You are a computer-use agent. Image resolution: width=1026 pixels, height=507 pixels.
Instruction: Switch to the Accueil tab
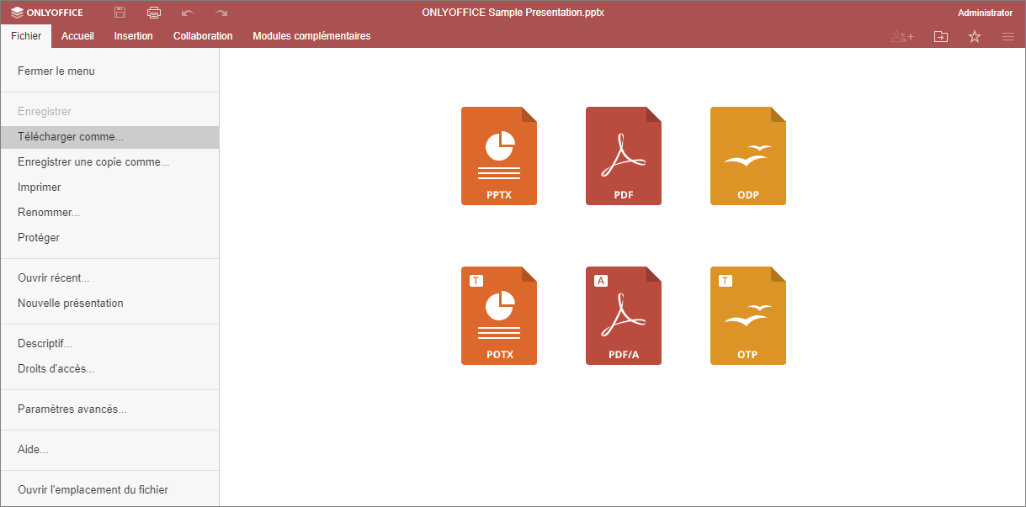77,36
